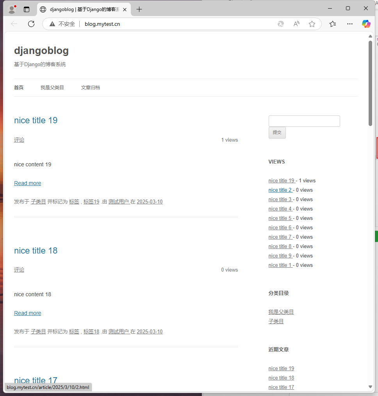Open nice title 19 under 近期文章

[x=281, y=369]
